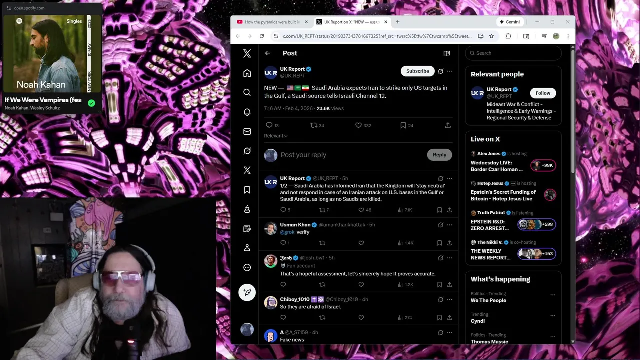
Task: Open more options for Cyndi trend
Action: [553, 315]
